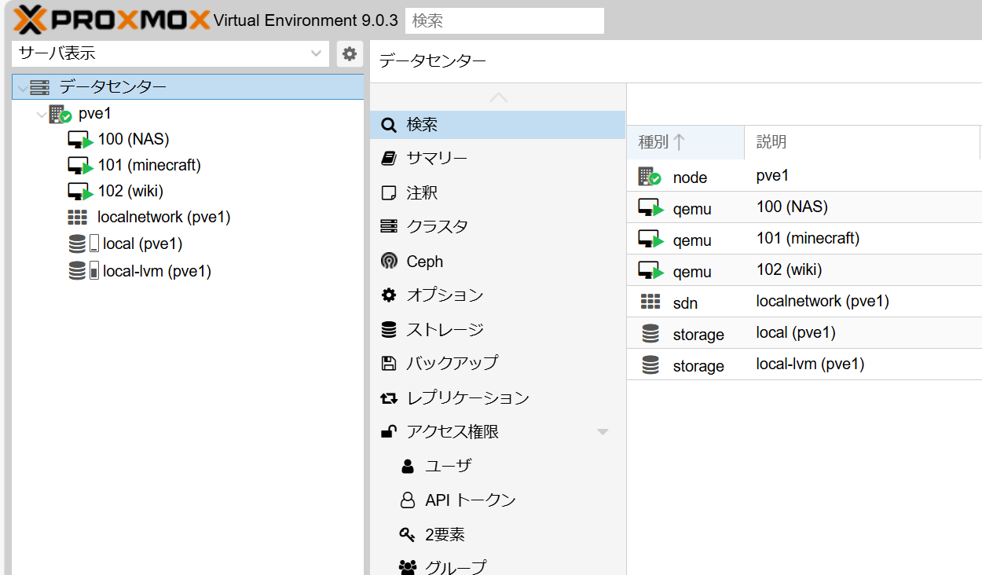Screen dimensions: 982x575
Task: Click the gear icon beside server view
Action: pyautogui.click(x=350, y=53)
